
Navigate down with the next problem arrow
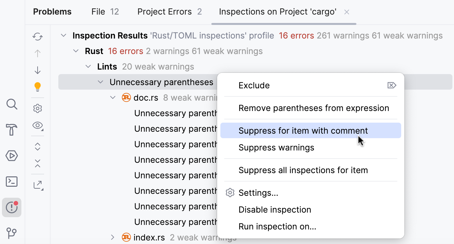pyautogui.click(x=37, y=70)
